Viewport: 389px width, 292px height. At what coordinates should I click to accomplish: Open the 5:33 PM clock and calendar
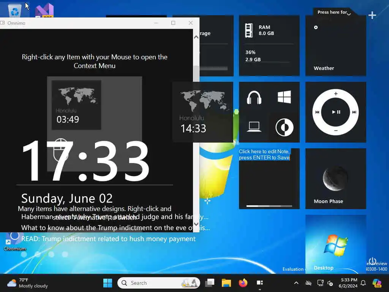tap(348, 283)
